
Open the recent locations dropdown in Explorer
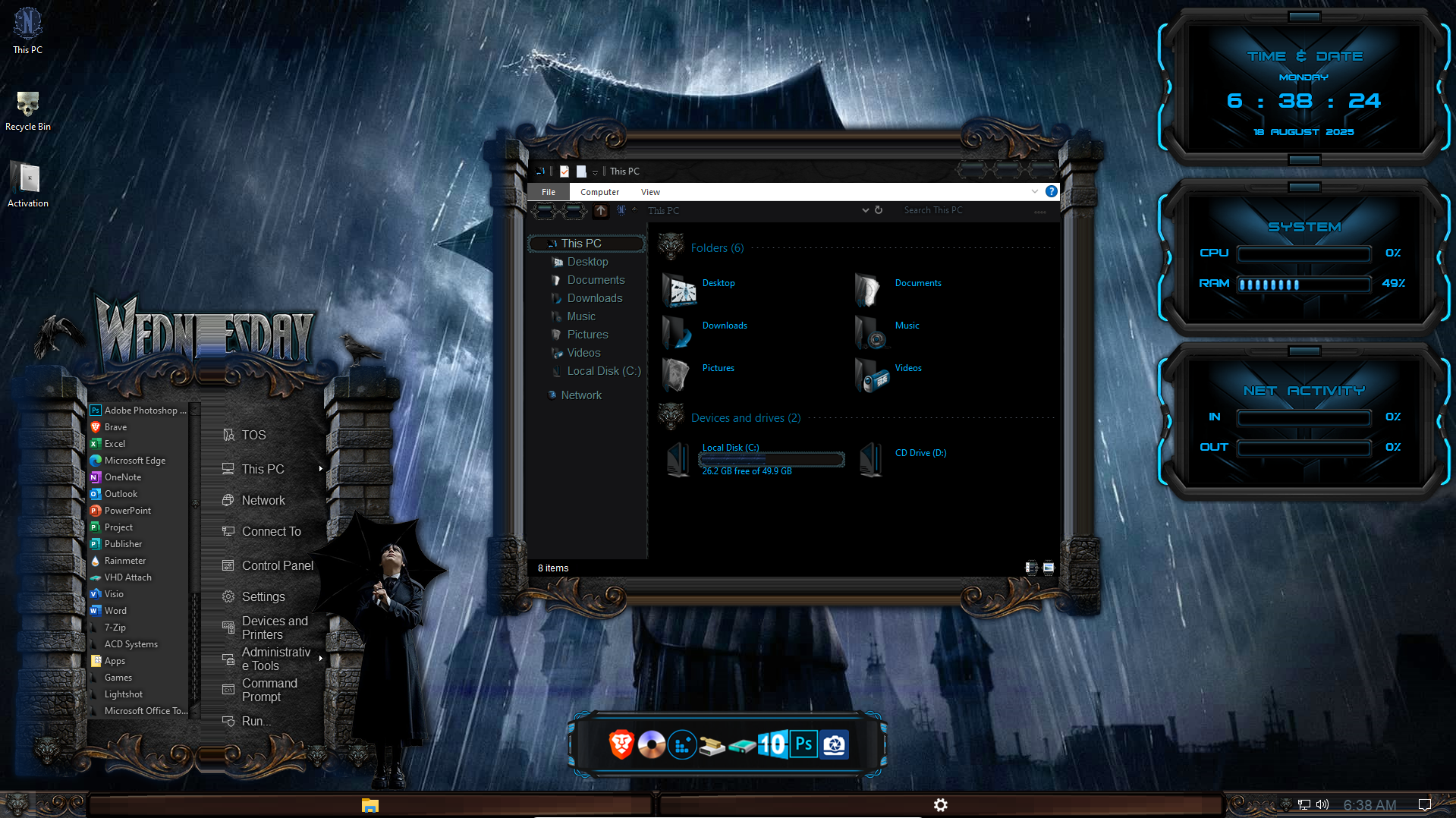(634, 210)
